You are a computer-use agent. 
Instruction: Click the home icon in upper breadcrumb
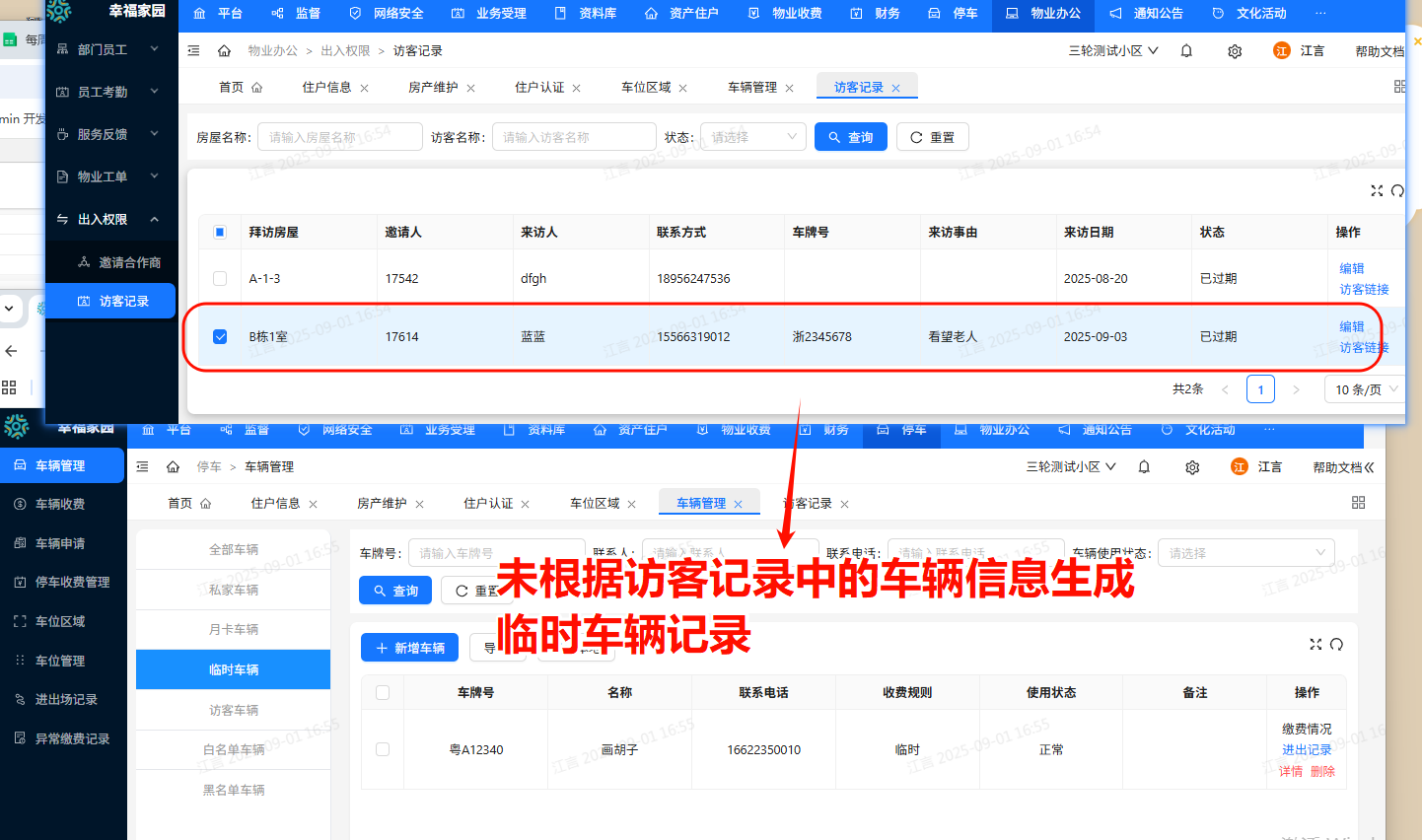click(x=224, y=51)
